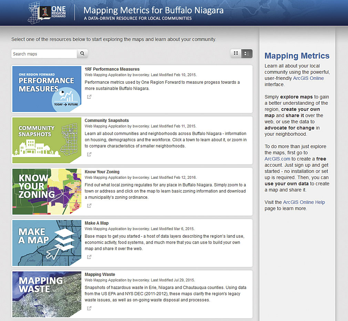
Task: Open external link icon for Mapping Waste
Action: [89, 308]
